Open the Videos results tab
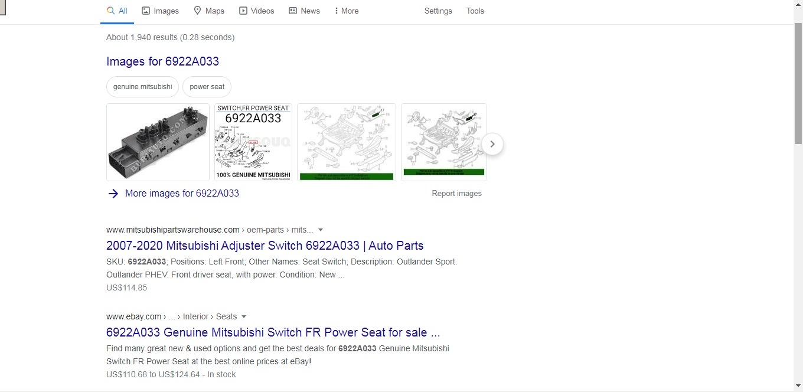803x392 pixels. 256,11
